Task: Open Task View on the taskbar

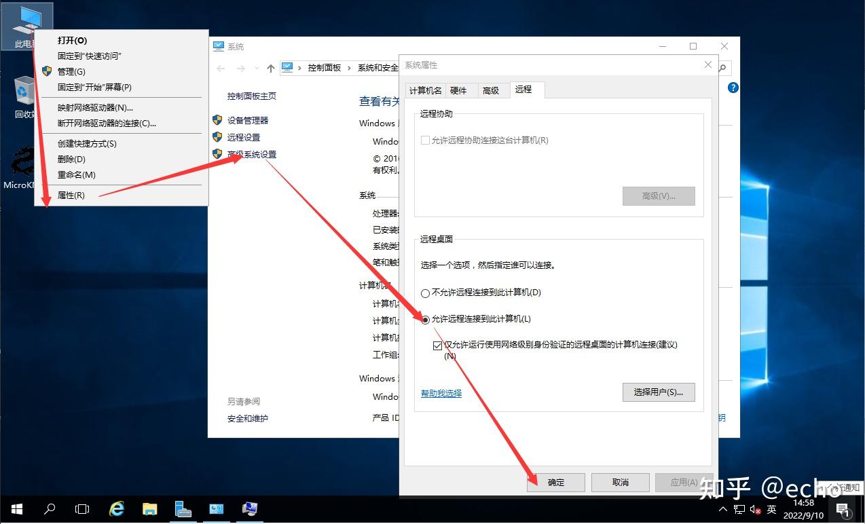Action: pos(81,508)
